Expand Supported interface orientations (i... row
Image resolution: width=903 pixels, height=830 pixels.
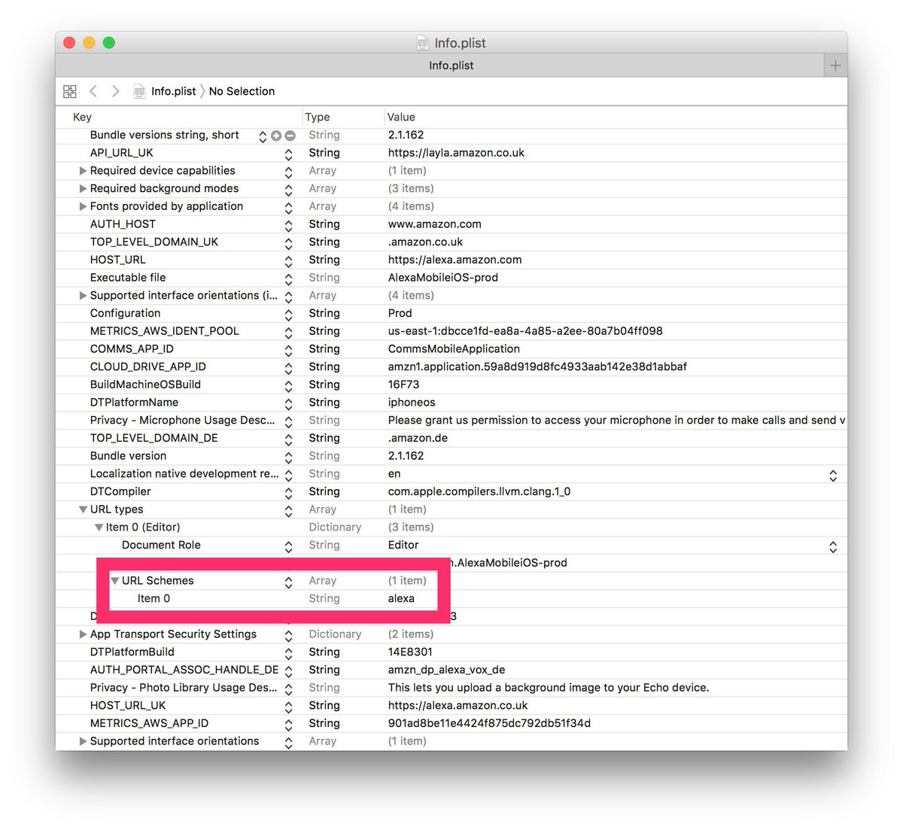(x=83, y=296)
